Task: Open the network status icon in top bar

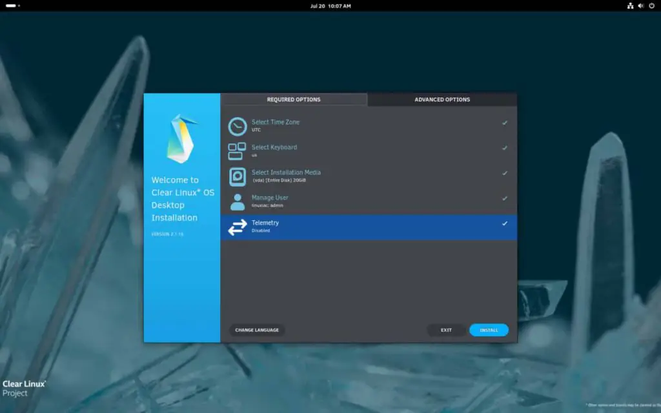Action: pyautogui.click(x=630, y=6)
